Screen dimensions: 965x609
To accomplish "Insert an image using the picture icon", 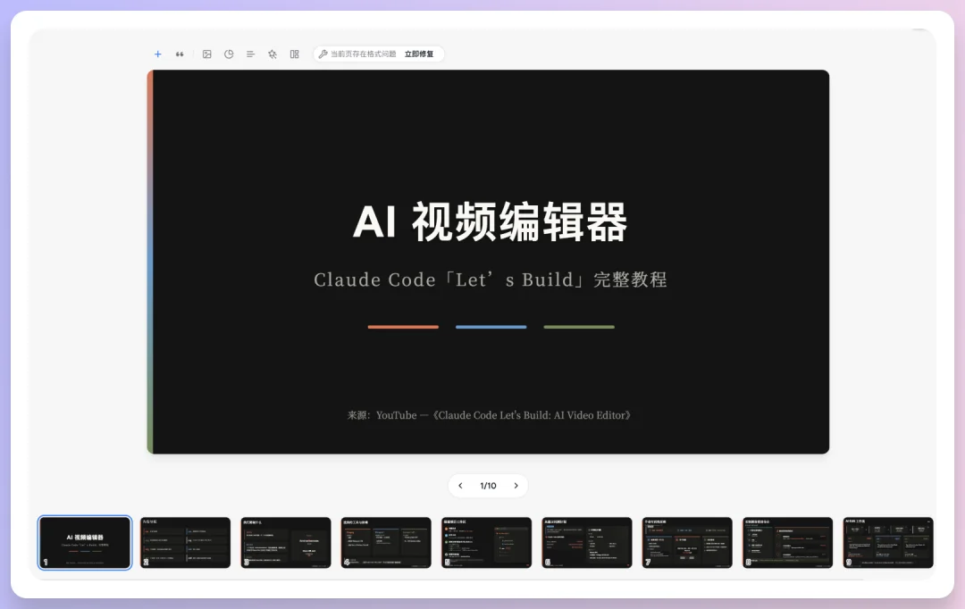I will point(206,54).
